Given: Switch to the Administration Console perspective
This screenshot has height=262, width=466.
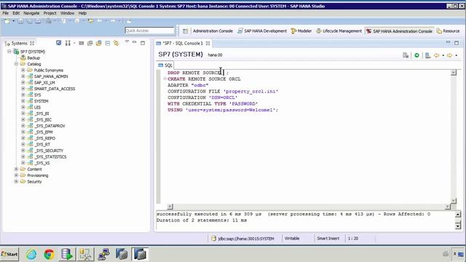Looking at the screenshot, I should [x=213, y=31].
